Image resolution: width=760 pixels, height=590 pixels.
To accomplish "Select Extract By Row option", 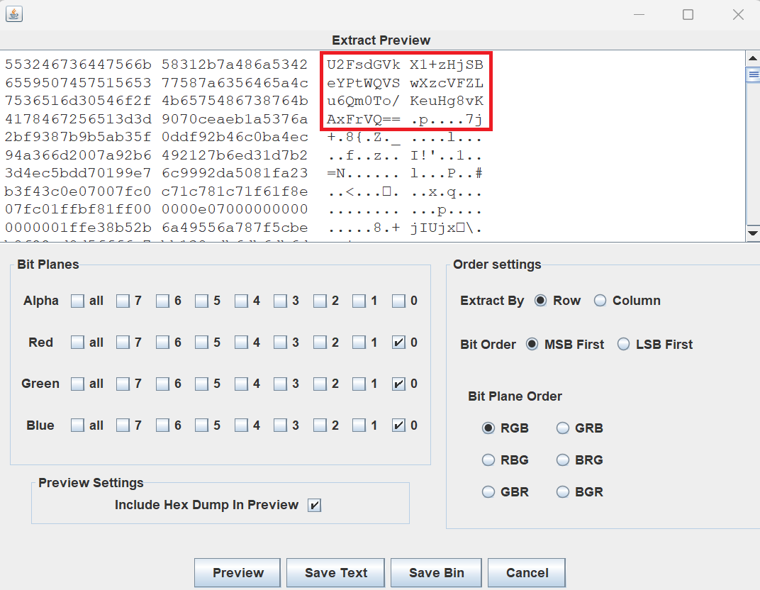I will click(540, 301).
